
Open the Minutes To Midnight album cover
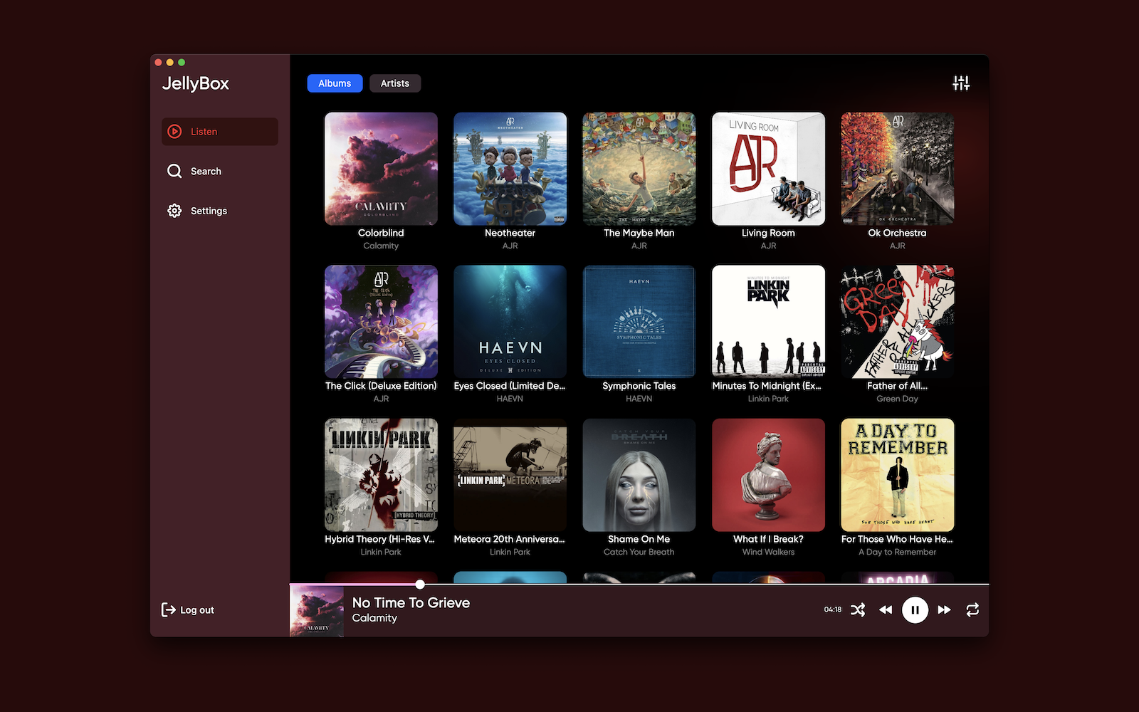tap(768, 322)
